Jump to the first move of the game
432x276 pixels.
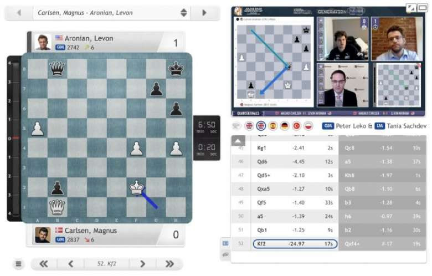point(43,264)
